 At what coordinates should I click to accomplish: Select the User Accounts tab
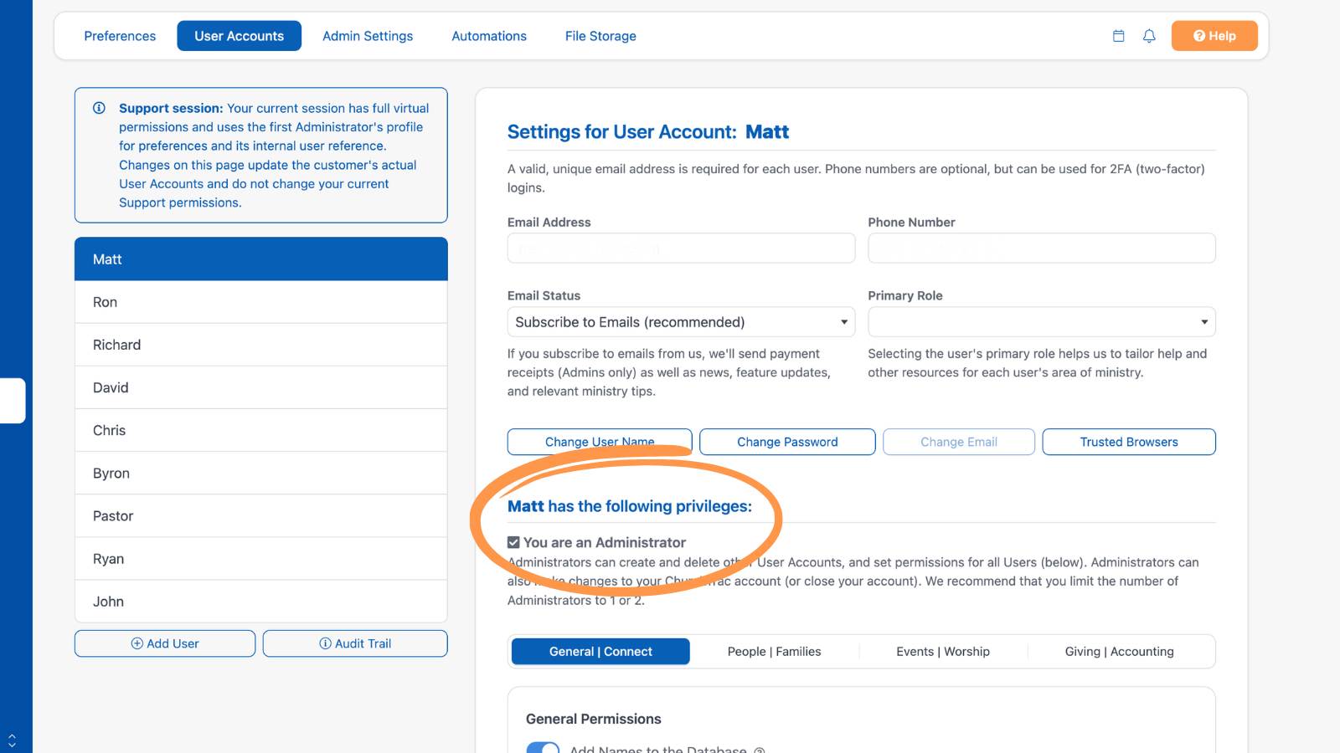coord(240,36)
